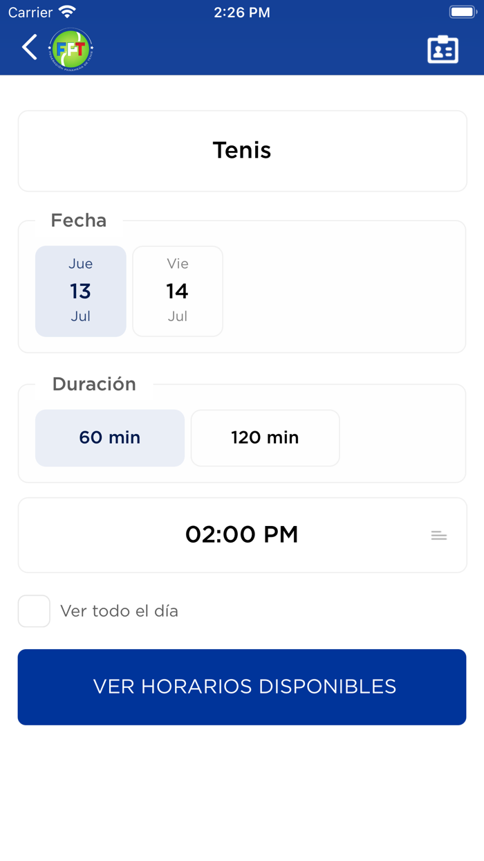This screenshot has width=484, height=861.
Task: Enable the Ver todo el día checkbox
Action: [x=34, y=610]
